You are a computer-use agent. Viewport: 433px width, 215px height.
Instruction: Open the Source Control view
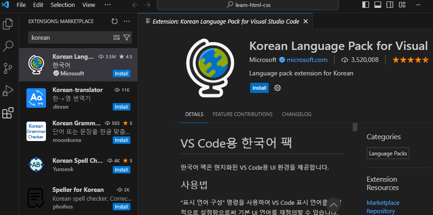tap(8, 68)
